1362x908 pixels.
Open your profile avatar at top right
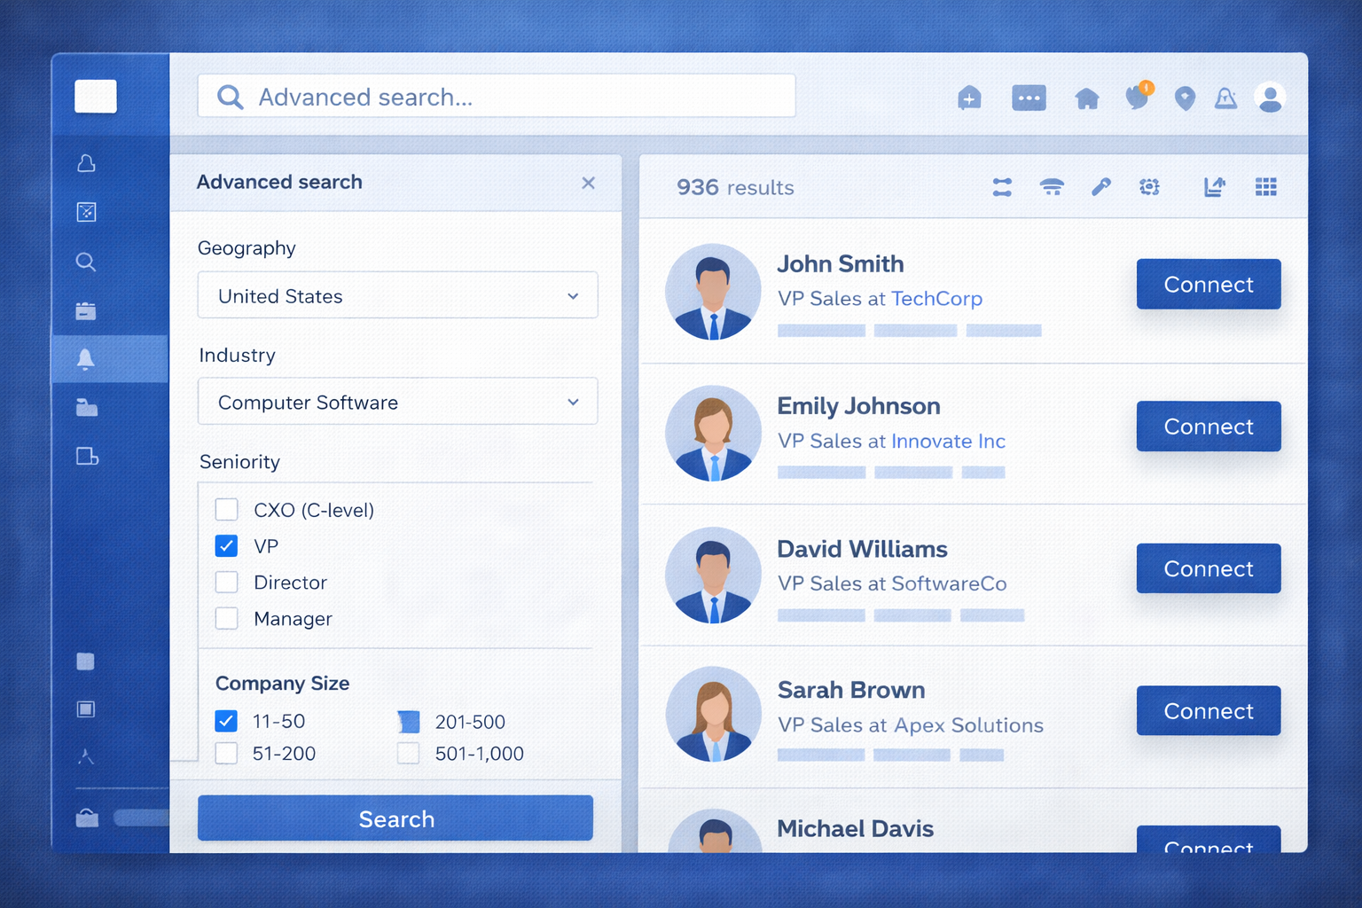pyautogui.click(x=1271, y=98)
